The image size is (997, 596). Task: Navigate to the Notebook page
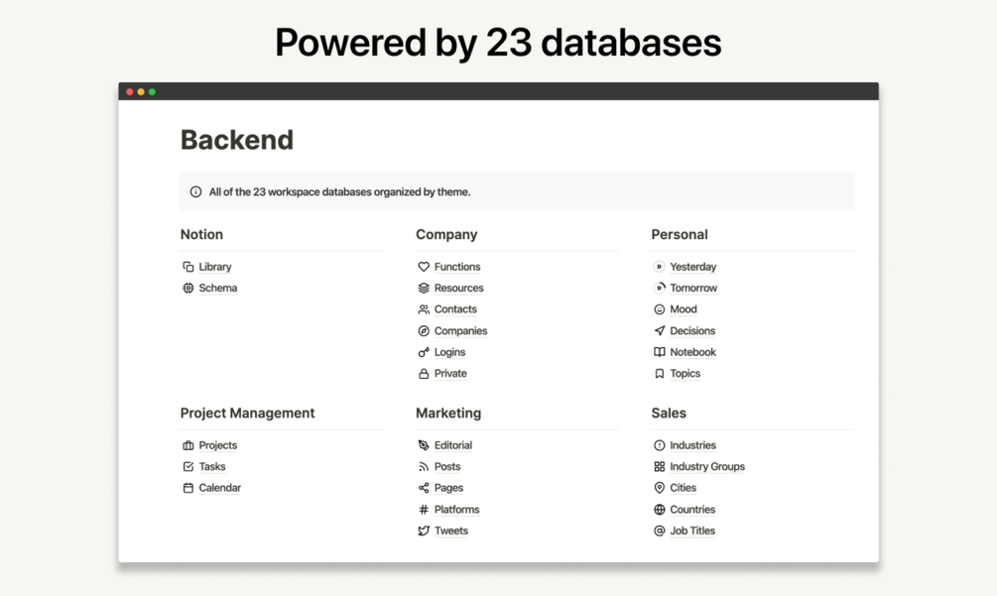[692, 352]
